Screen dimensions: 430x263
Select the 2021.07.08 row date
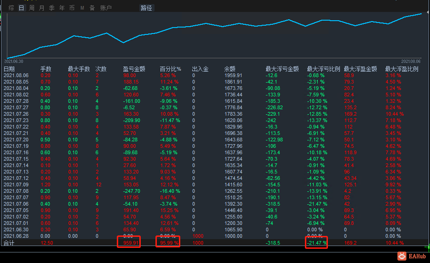(16, 191)
